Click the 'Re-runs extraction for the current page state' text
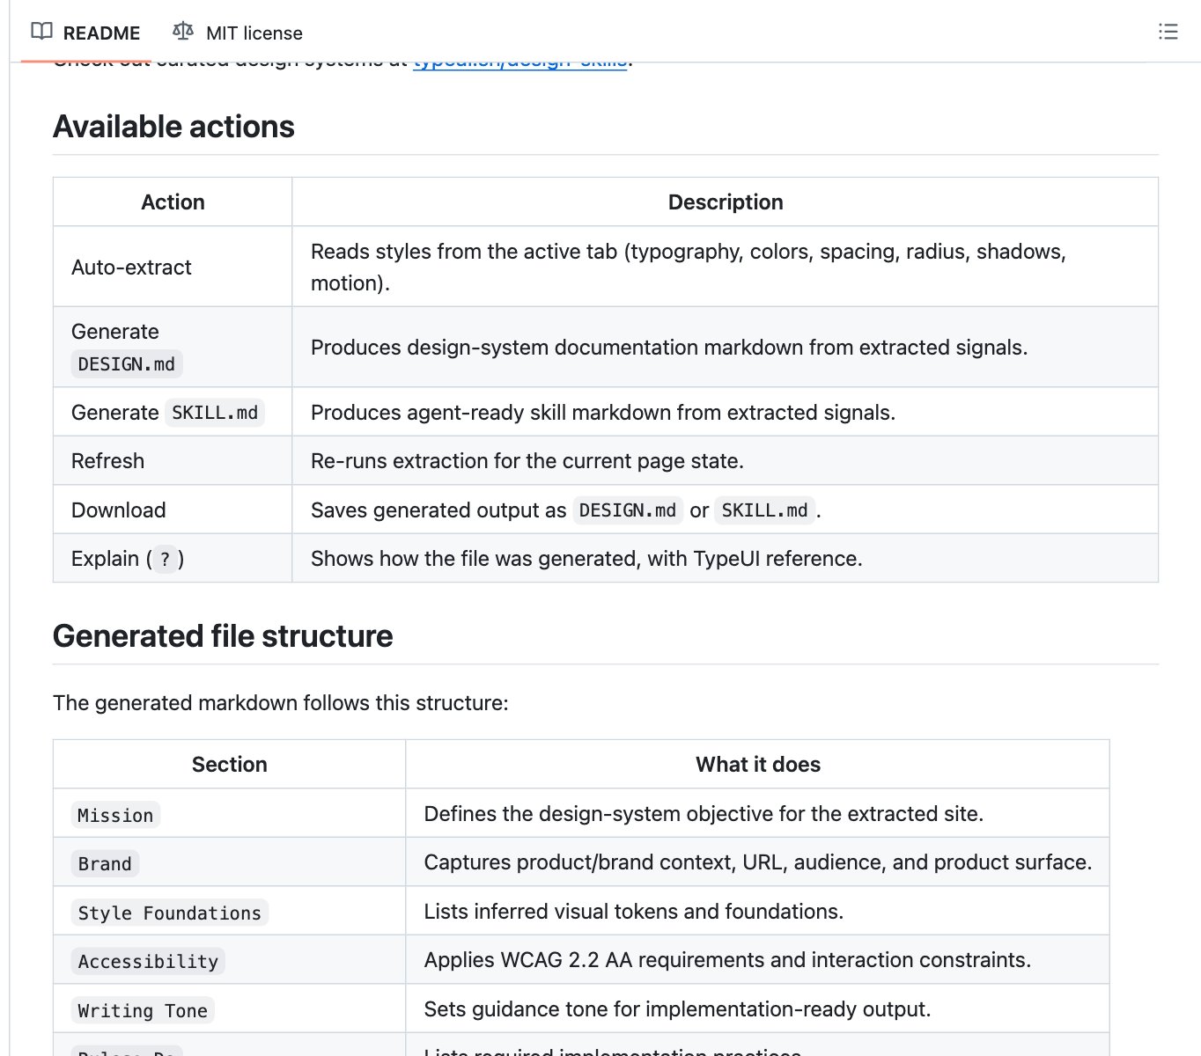Screen dimensions: 1201x1056 pos(527,461)
